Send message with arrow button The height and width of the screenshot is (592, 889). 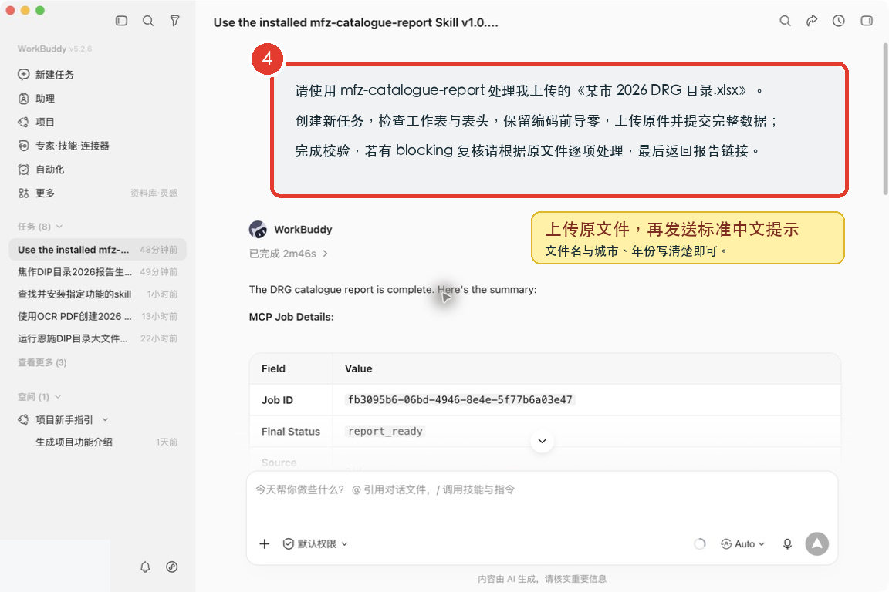coord(817,544)
